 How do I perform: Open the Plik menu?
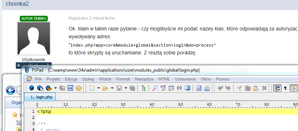[38, 79]
